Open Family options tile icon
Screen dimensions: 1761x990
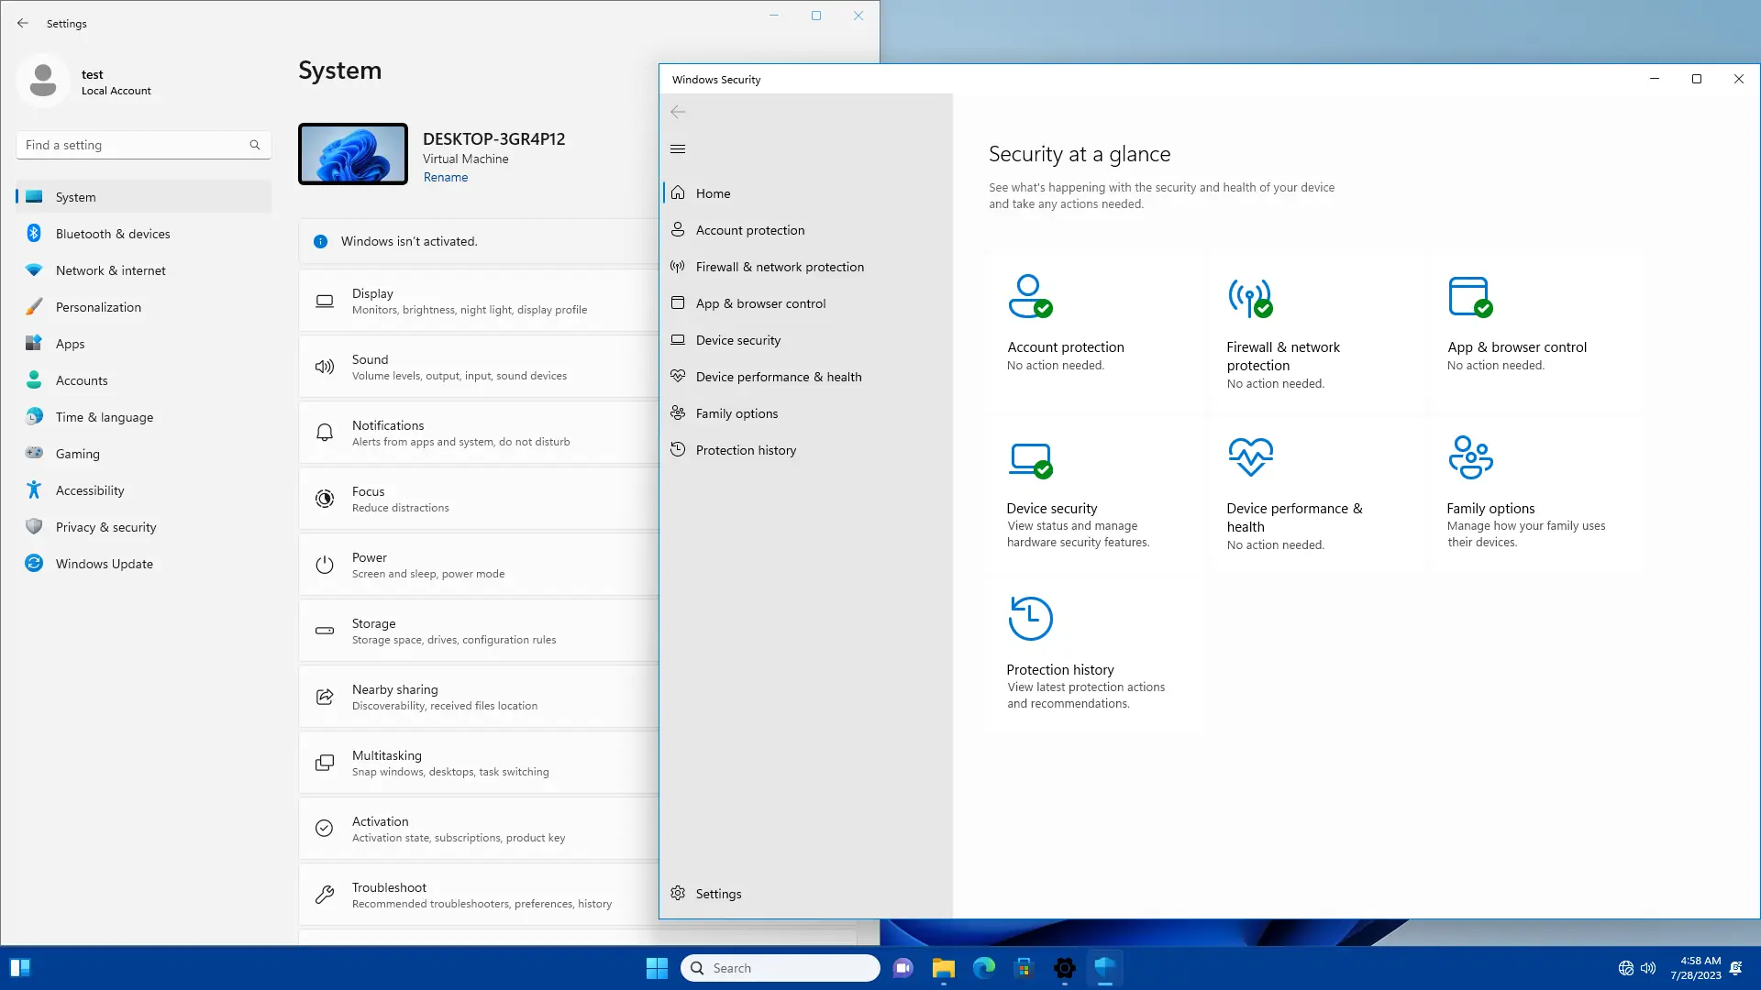1470,456
